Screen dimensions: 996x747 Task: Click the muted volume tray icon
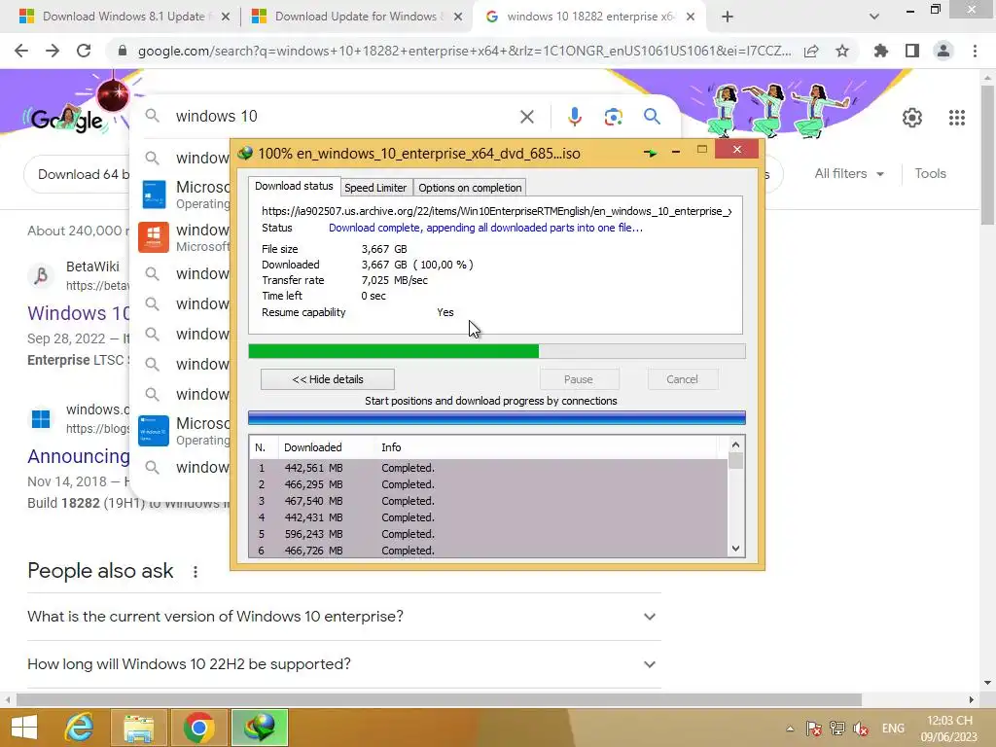point(861,729)
